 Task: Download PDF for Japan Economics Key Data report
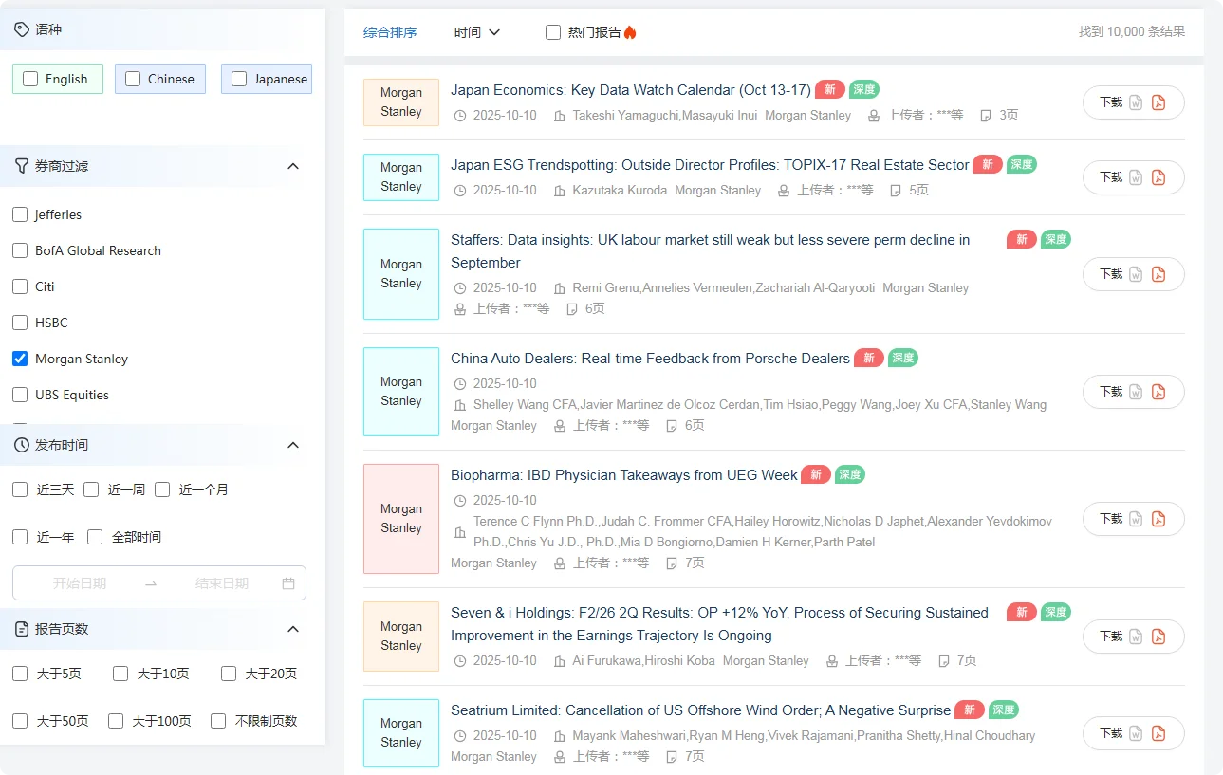click(x=1158, y=102)
